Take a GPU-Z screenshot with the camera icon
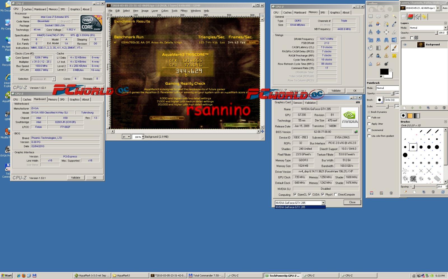 click(358, 102)
